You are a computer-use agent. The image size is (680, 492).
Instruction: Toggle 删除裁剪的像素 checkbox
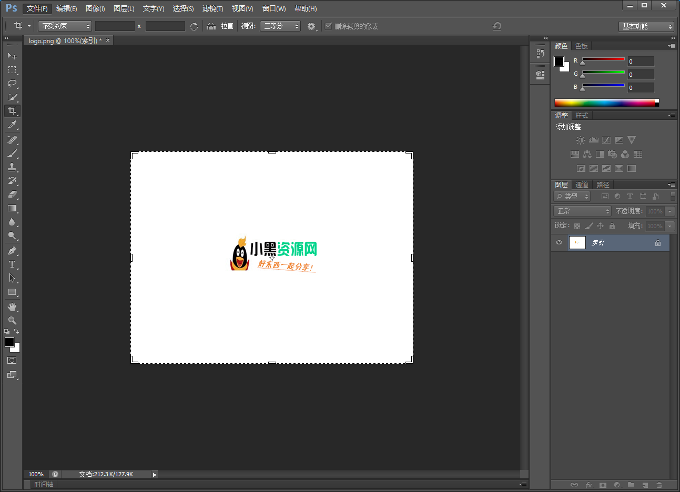pyautogui.click(x=329, y=26)
